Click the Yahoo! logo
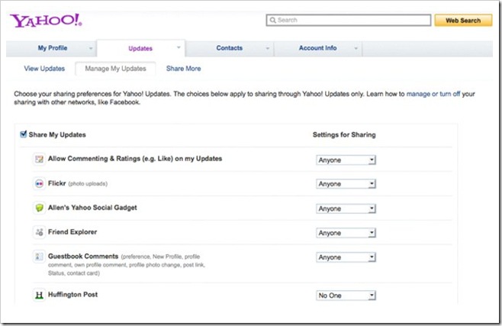502x326 pixels. [x=46, y=21]
